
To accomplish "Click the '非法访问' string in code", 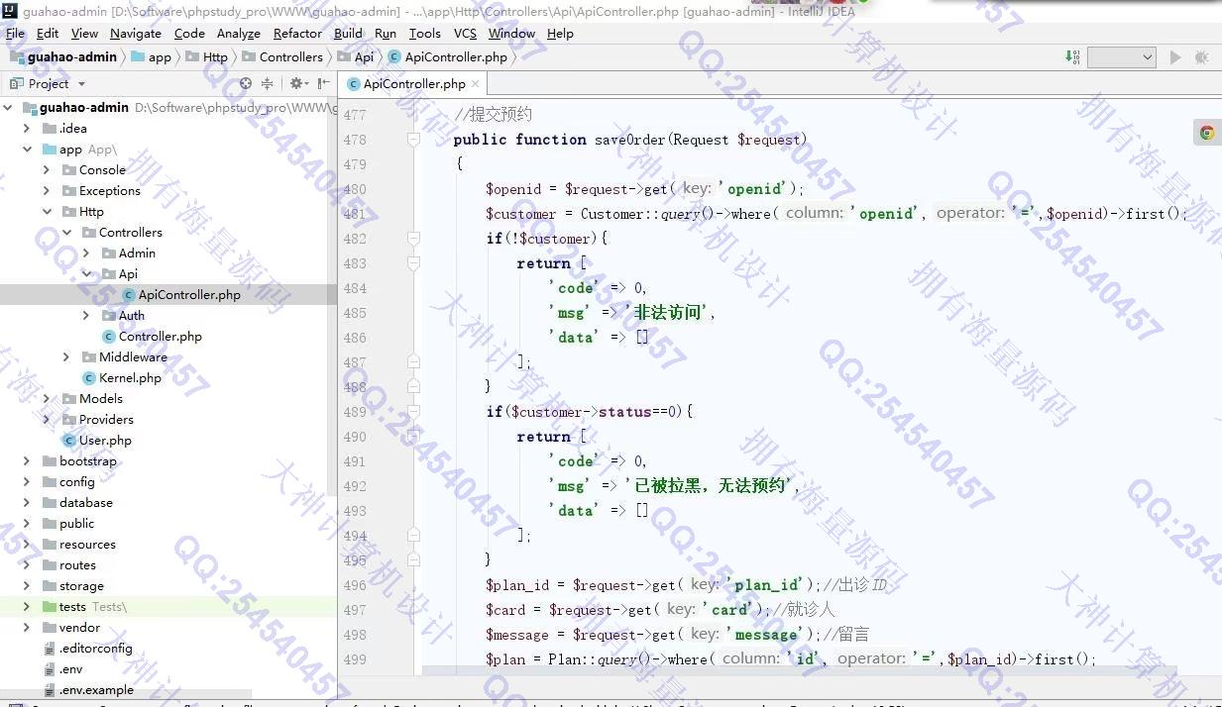I will 668,313.
